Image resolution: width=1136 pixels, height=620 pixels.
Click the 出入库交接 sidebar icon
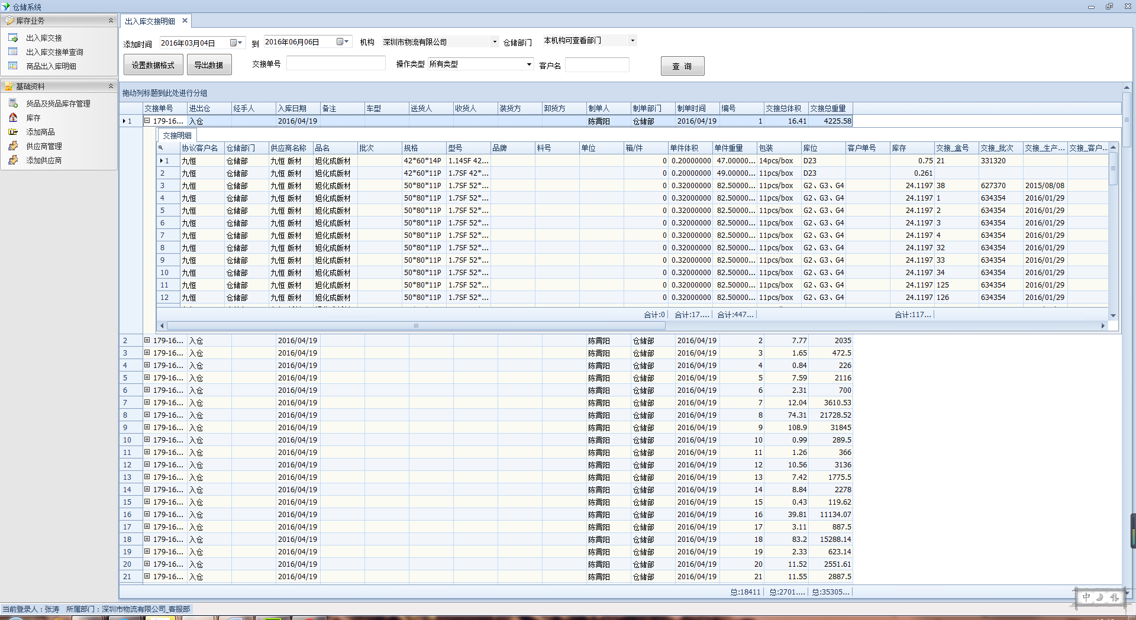point(13,38)
